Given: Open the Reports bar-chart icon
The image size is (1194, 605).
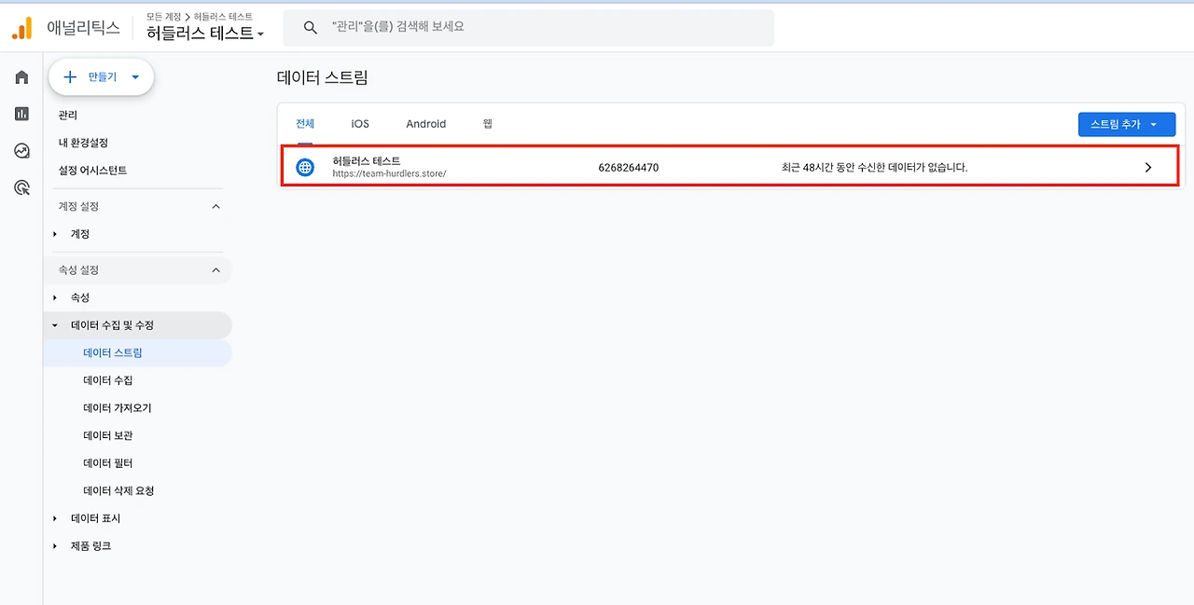Looking at the screenshot, I should pyautogui.click(x=21, y=114).
